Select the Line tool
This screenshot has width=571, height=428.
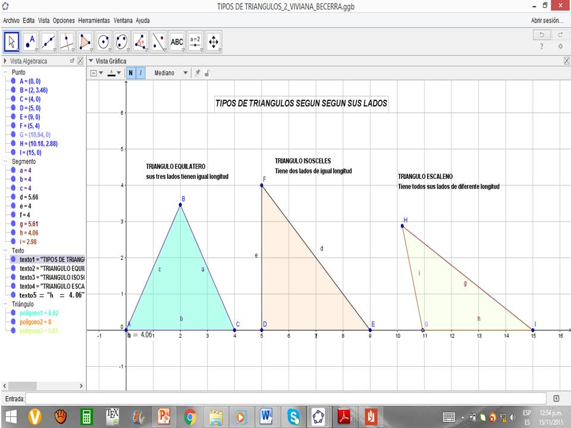(x=48, y=42)
